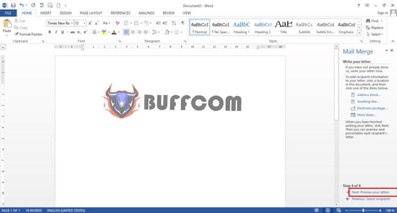Apply Title style from gallery
Viewport: 397px width, 213px height.
point(283,27)
